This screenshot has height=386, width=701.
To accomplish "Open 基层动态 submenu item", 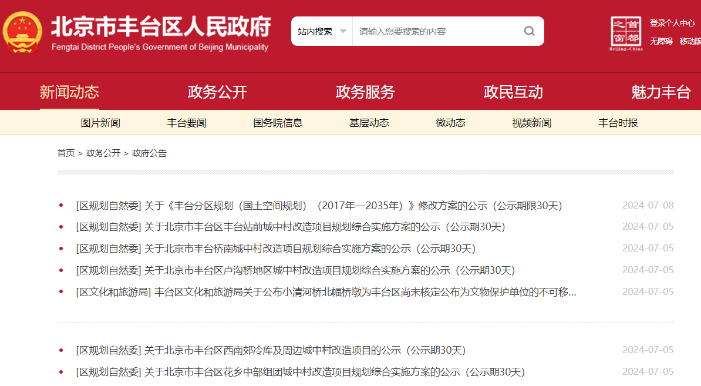I will click(369, 123).
